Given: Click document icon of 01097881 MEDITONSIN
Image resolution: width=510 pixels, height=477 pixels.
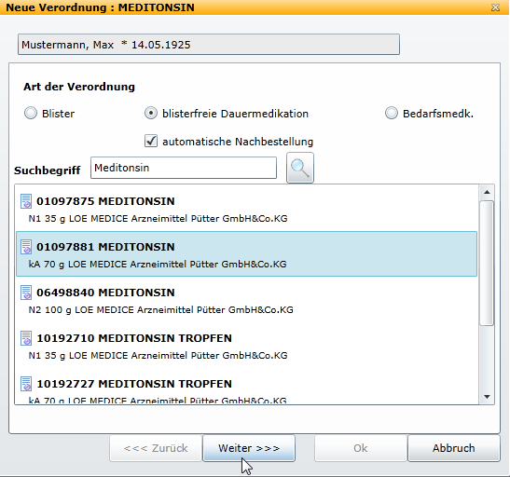Looking at the screenshot, I should pyautogui.click(x=26, y=247).
